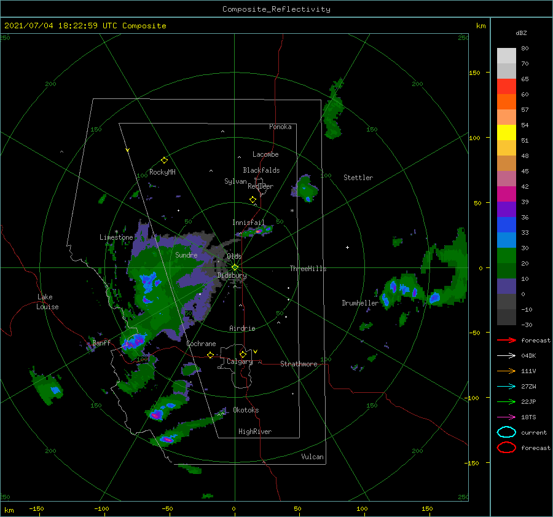Click the orange 111V arrow icon
This screenshot has width=553, height=517.
click(x=506, y=371)
